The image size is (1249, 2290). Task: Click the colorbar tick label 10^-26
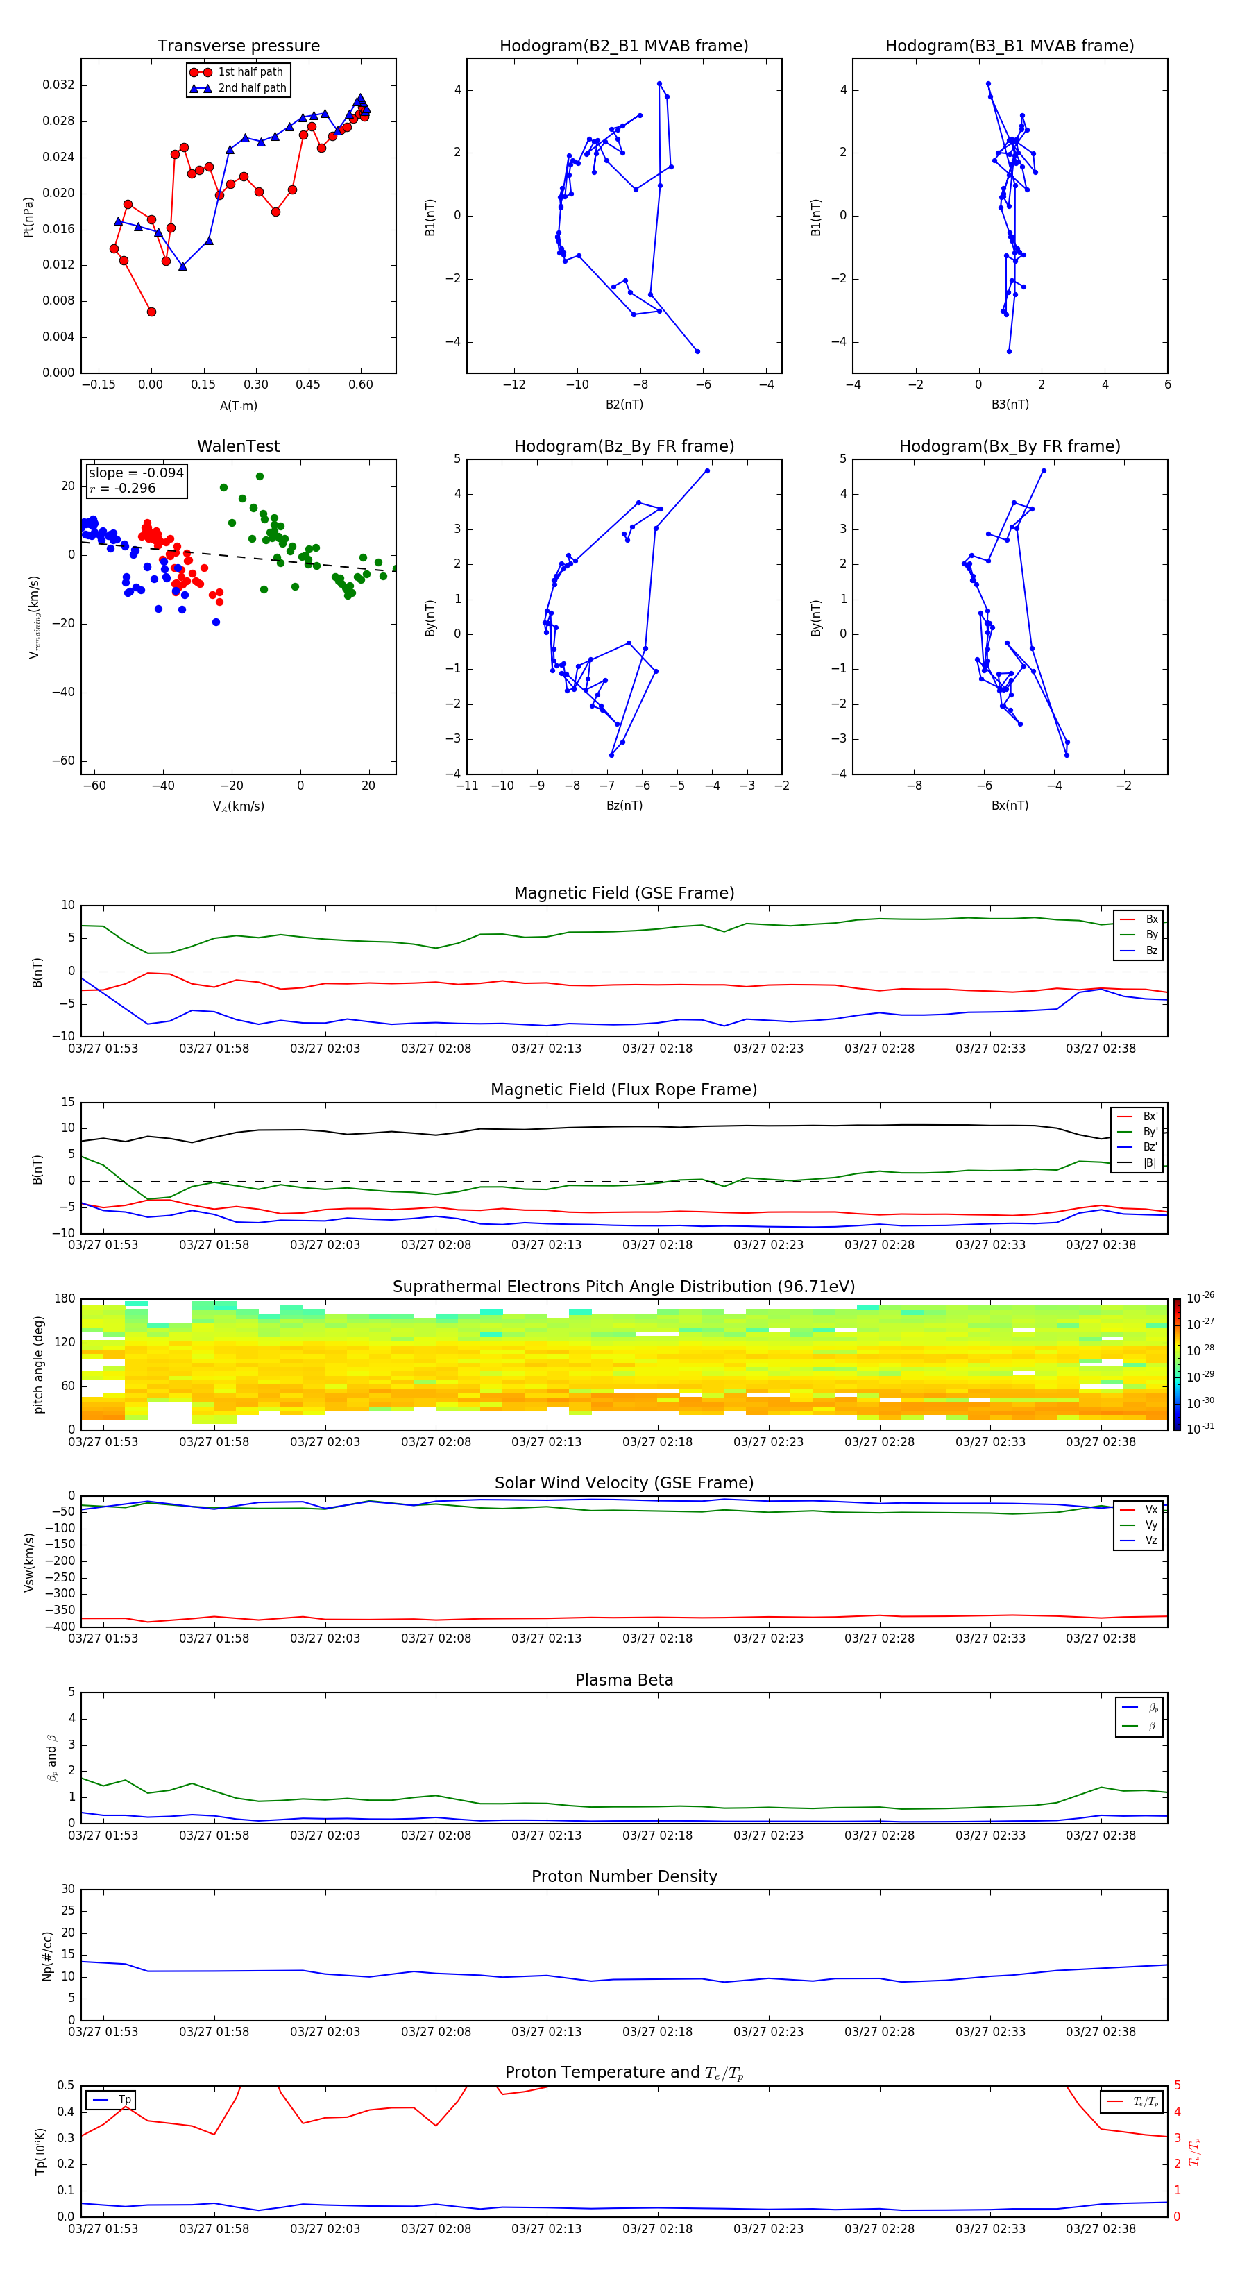pos(1200,1298)
